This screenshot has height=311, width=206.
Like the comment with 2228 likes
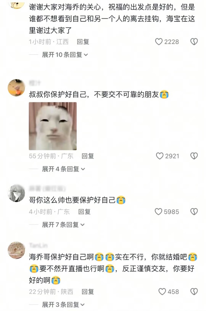(x=159, y=42)
